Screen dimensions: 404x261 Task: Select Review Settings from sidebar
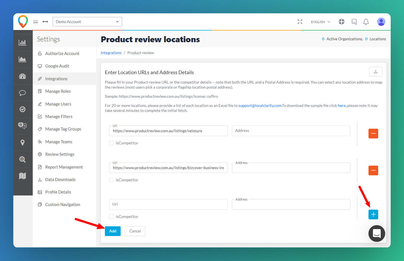(60, 154)
